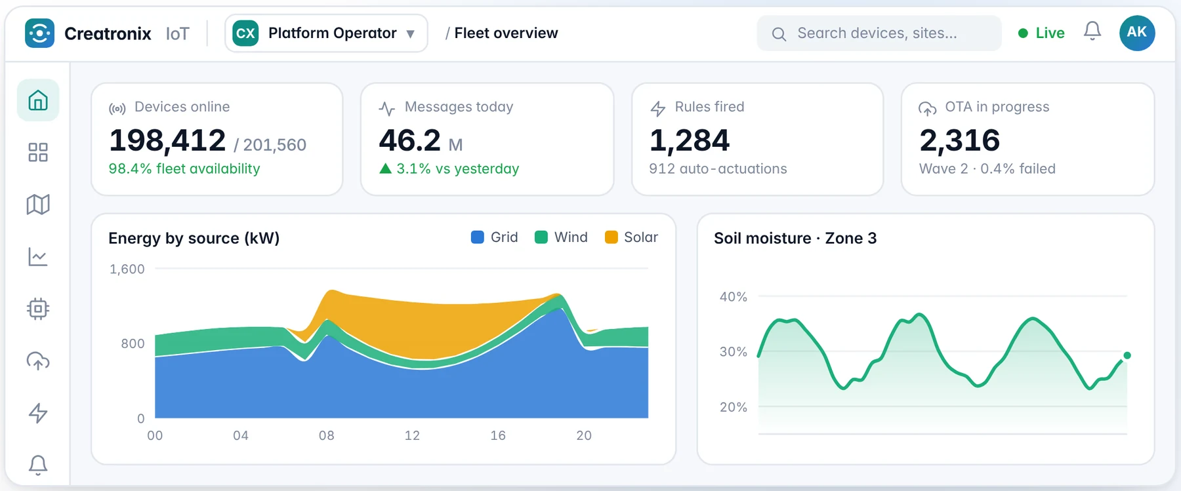Click the latest soil moisture data point

[1127, 355]
